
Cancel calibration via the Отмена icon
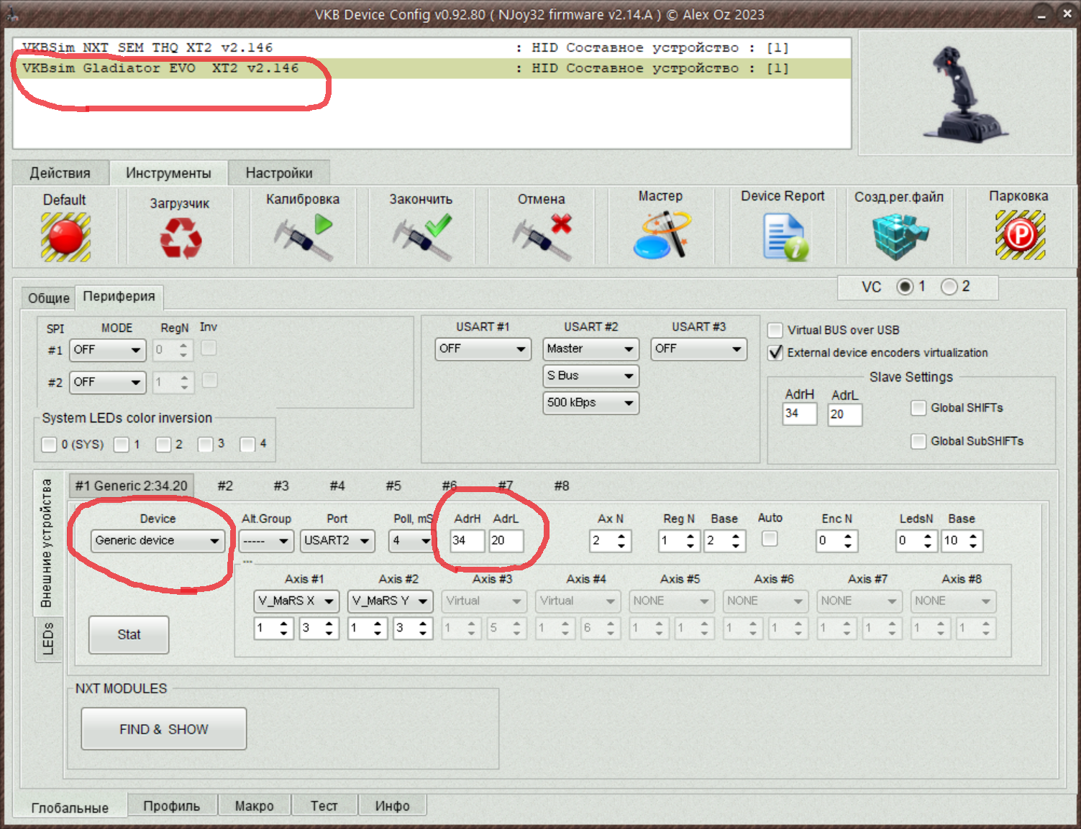pyautogui.click(x=542, y=237)
